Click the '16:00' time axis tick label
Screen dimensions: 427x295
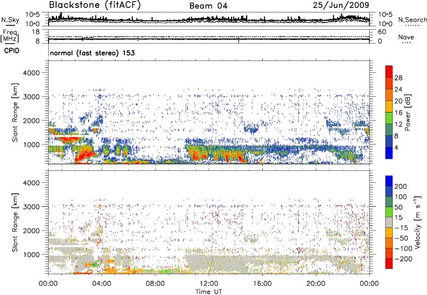pyautogui.click(x=262, y=284)
